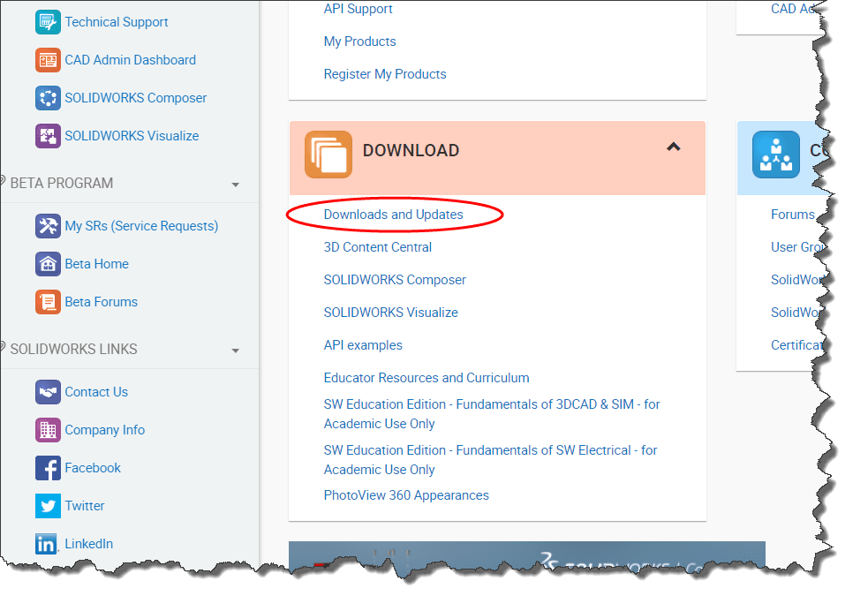
Task: Open the Beta Forums icon
Action: tap(48, 302)
